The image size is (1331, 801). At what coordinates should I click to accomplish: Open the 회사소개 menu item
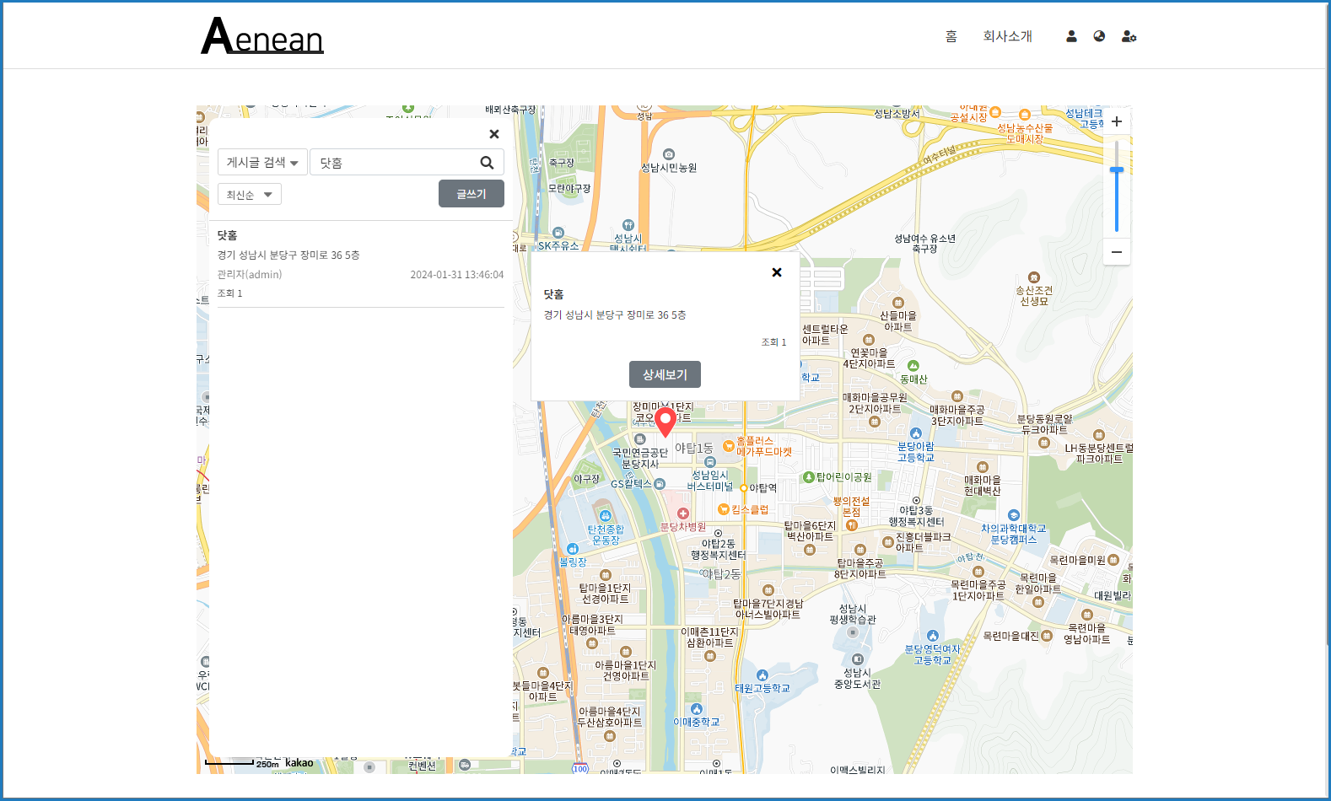pyautogui.click(x=1007, y=36)
